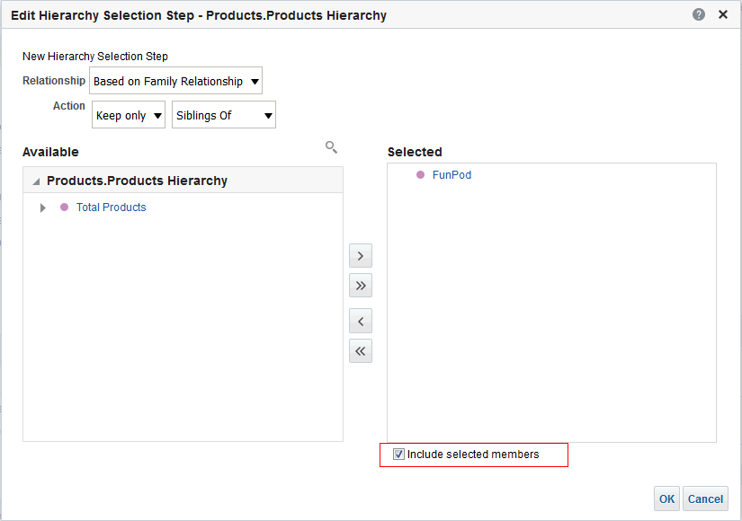Open the Relationship dropdown

pyautogui.click(x=175, y=82)
